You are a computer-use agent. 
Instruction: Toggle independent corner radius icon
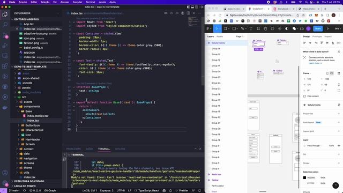[339, 91]
